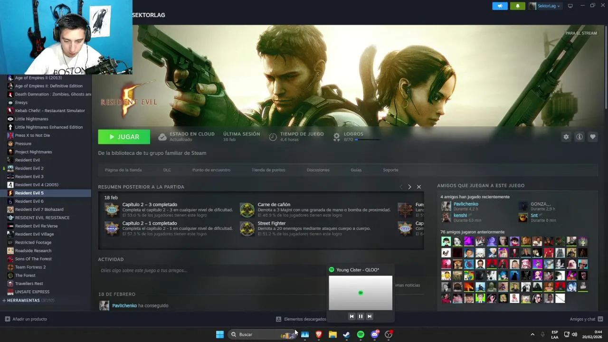
Task: Open kenshi's profile in friends list
Action: [460, 215]
